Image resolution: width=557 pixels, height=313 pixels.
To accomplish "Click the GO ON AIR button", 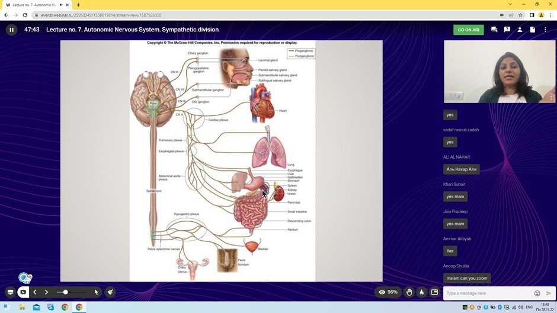I will click(468, 30).
